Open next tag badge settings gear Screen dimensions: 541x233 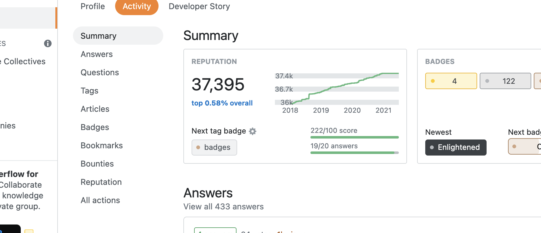click(253, 131)
